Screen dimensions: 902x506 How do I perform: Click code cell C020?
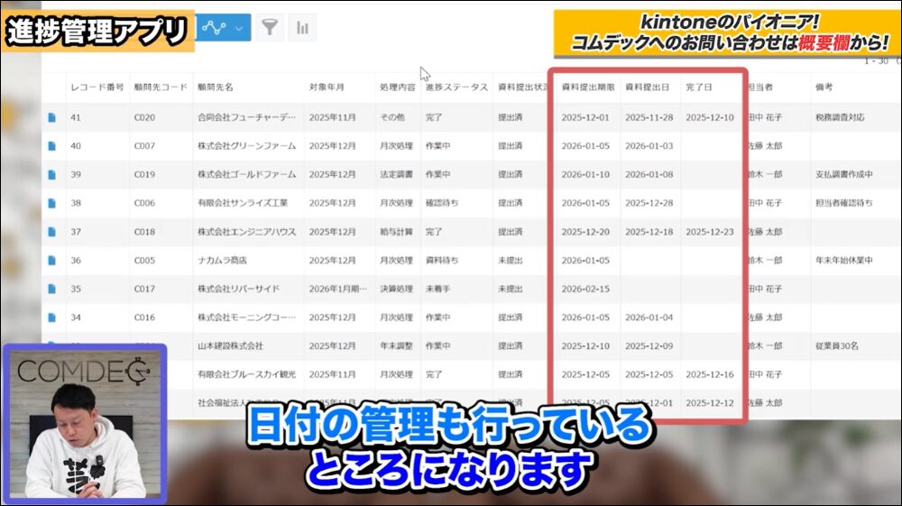[144, 117]
